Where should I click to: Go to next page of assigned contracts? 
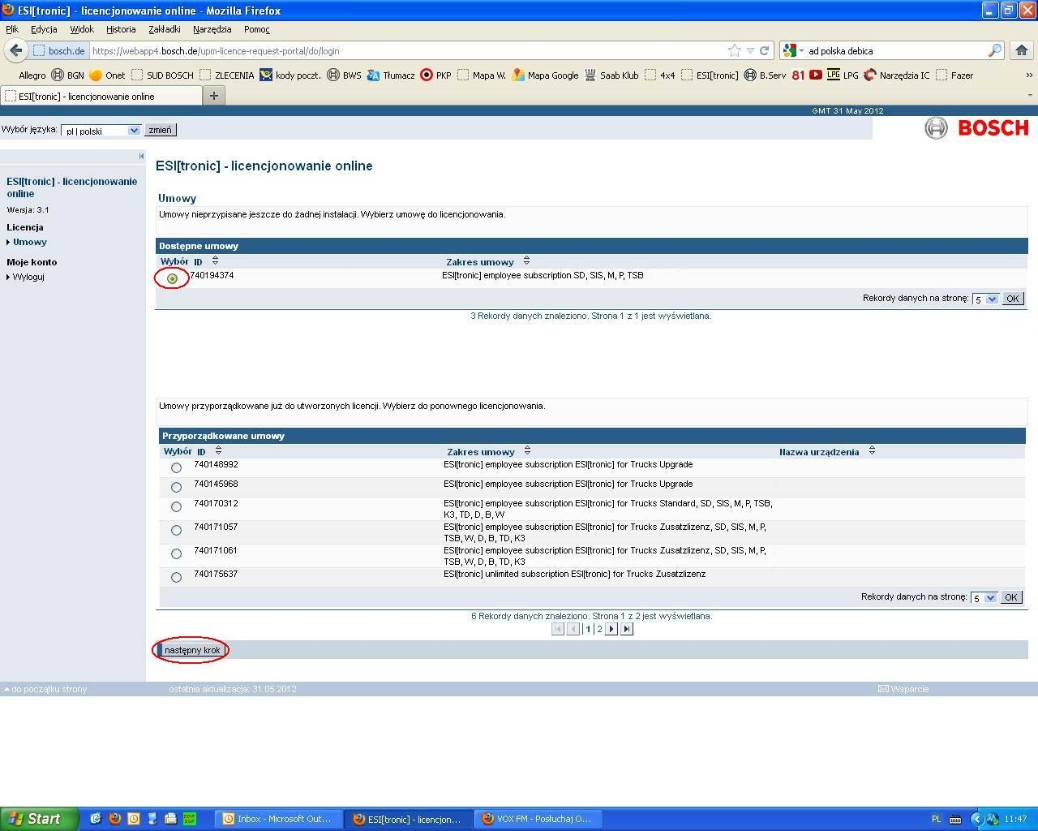coord(611,629)
